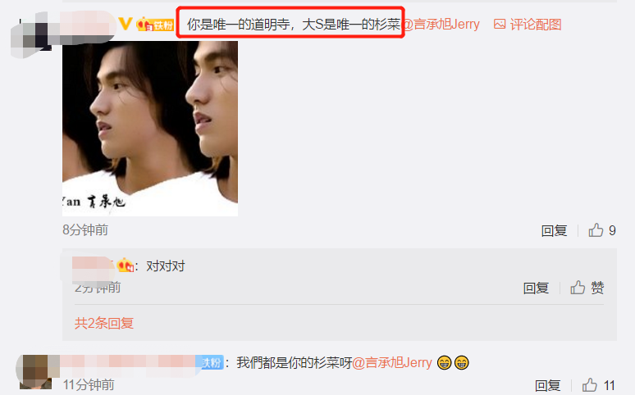Click the thumbs-up icon with 11 likes
Image resolution: width=635 pixels, height=395 pixels.
590,385
